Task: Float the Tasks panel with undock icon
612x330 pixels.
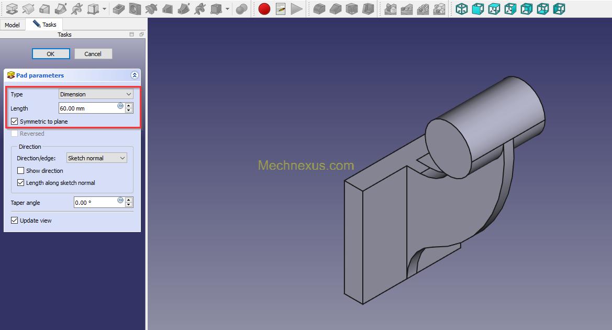Action: click(141, 35)
